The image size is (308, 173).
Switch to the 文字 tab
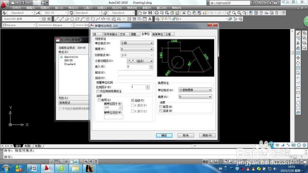click(124, 34)
